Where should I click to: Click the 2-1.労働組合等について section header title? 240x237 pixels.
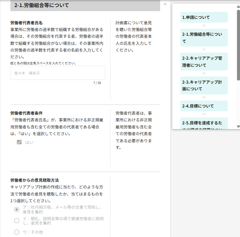tap(41, 5)
